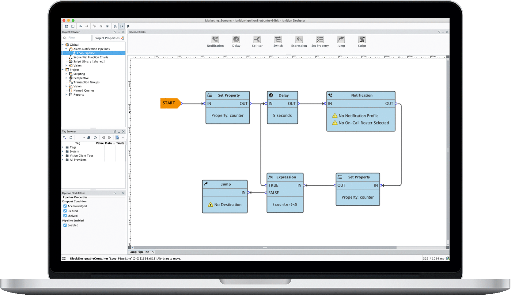Click the orange START block
The width and height of the screenshot is (511, 295).
coord(170,103)
